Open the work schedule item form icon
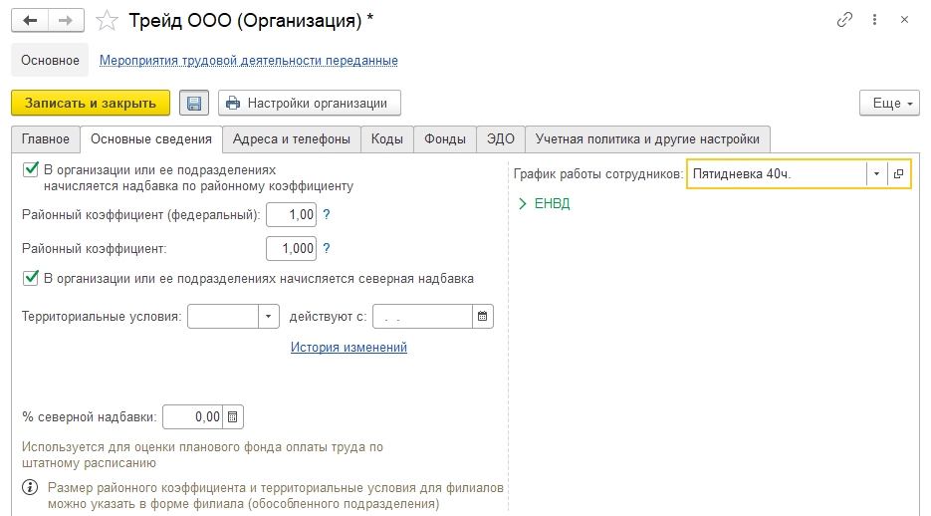 click(898, 174)
